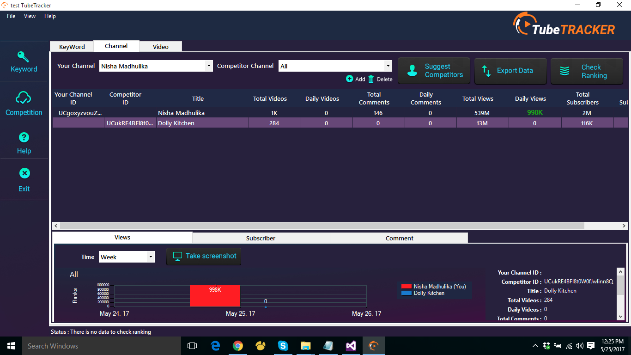Click the red 998K bar in chart
631x355 pixels.
tap(215, 296)
